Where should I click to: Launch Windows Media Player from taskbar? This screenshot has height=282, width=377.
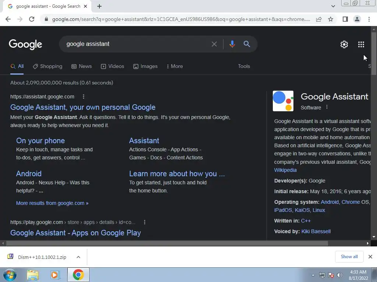pos(55,275)
